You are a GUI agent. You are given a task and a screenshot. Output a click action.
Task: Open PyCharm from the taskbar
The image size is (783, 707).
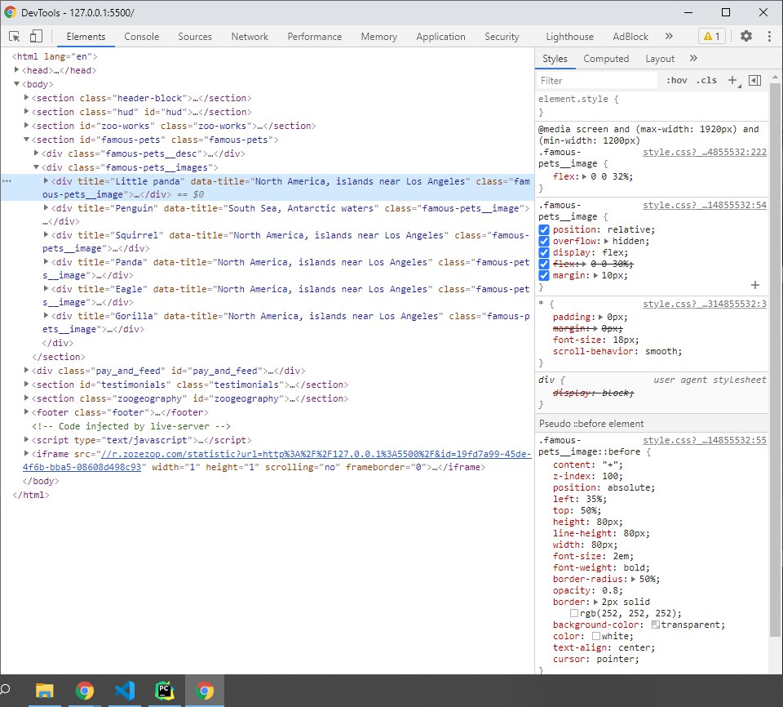point(164,691)
